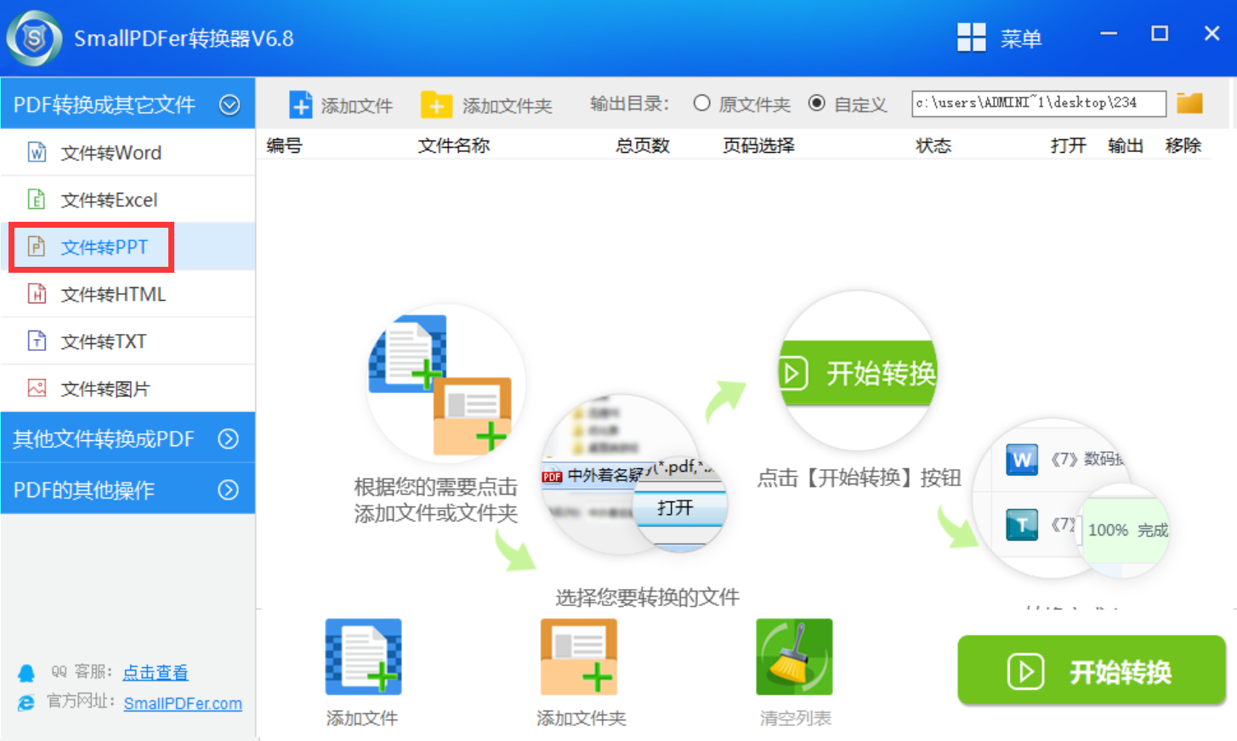Click the 页码选择 column header
The width and height of the screenshot is (1237, 741).
(x=758, y=145)
